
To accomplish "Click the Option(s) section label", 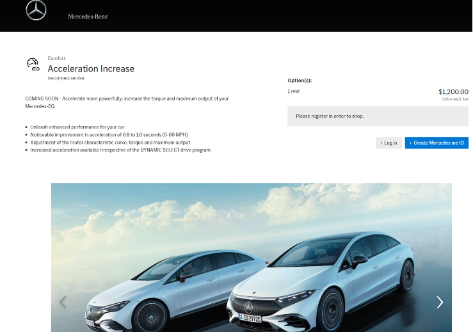I will [x=300, y=81].
